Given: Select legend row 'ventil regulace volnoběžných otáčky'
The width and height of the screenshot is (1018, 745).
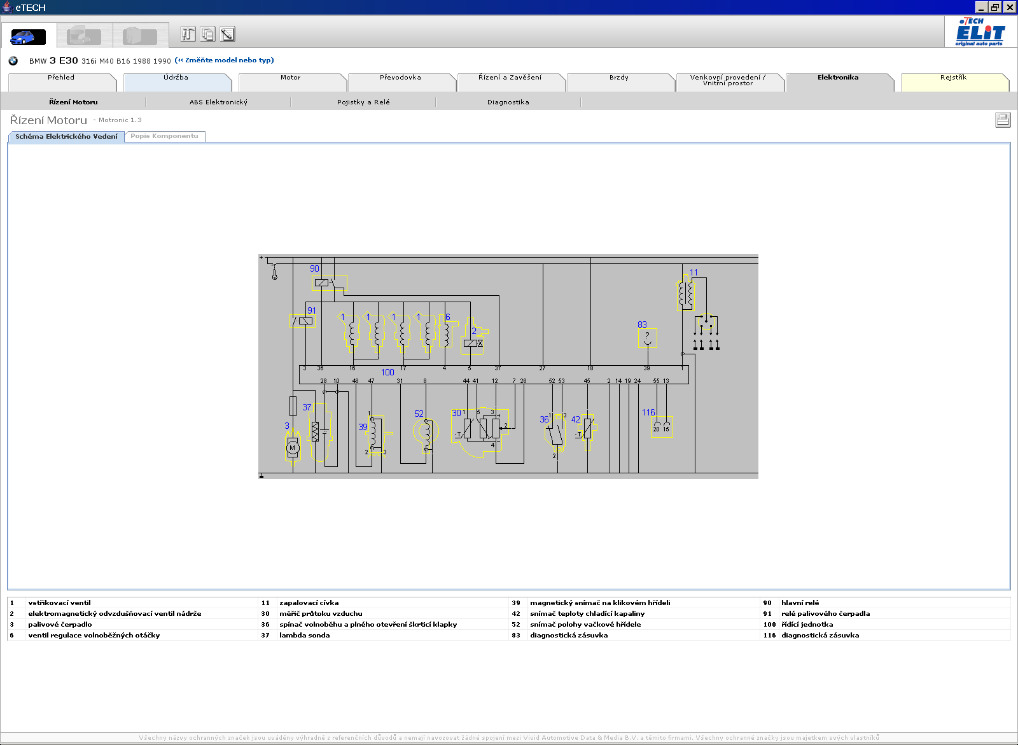Looking at the screenshot, I should [132, 635].
